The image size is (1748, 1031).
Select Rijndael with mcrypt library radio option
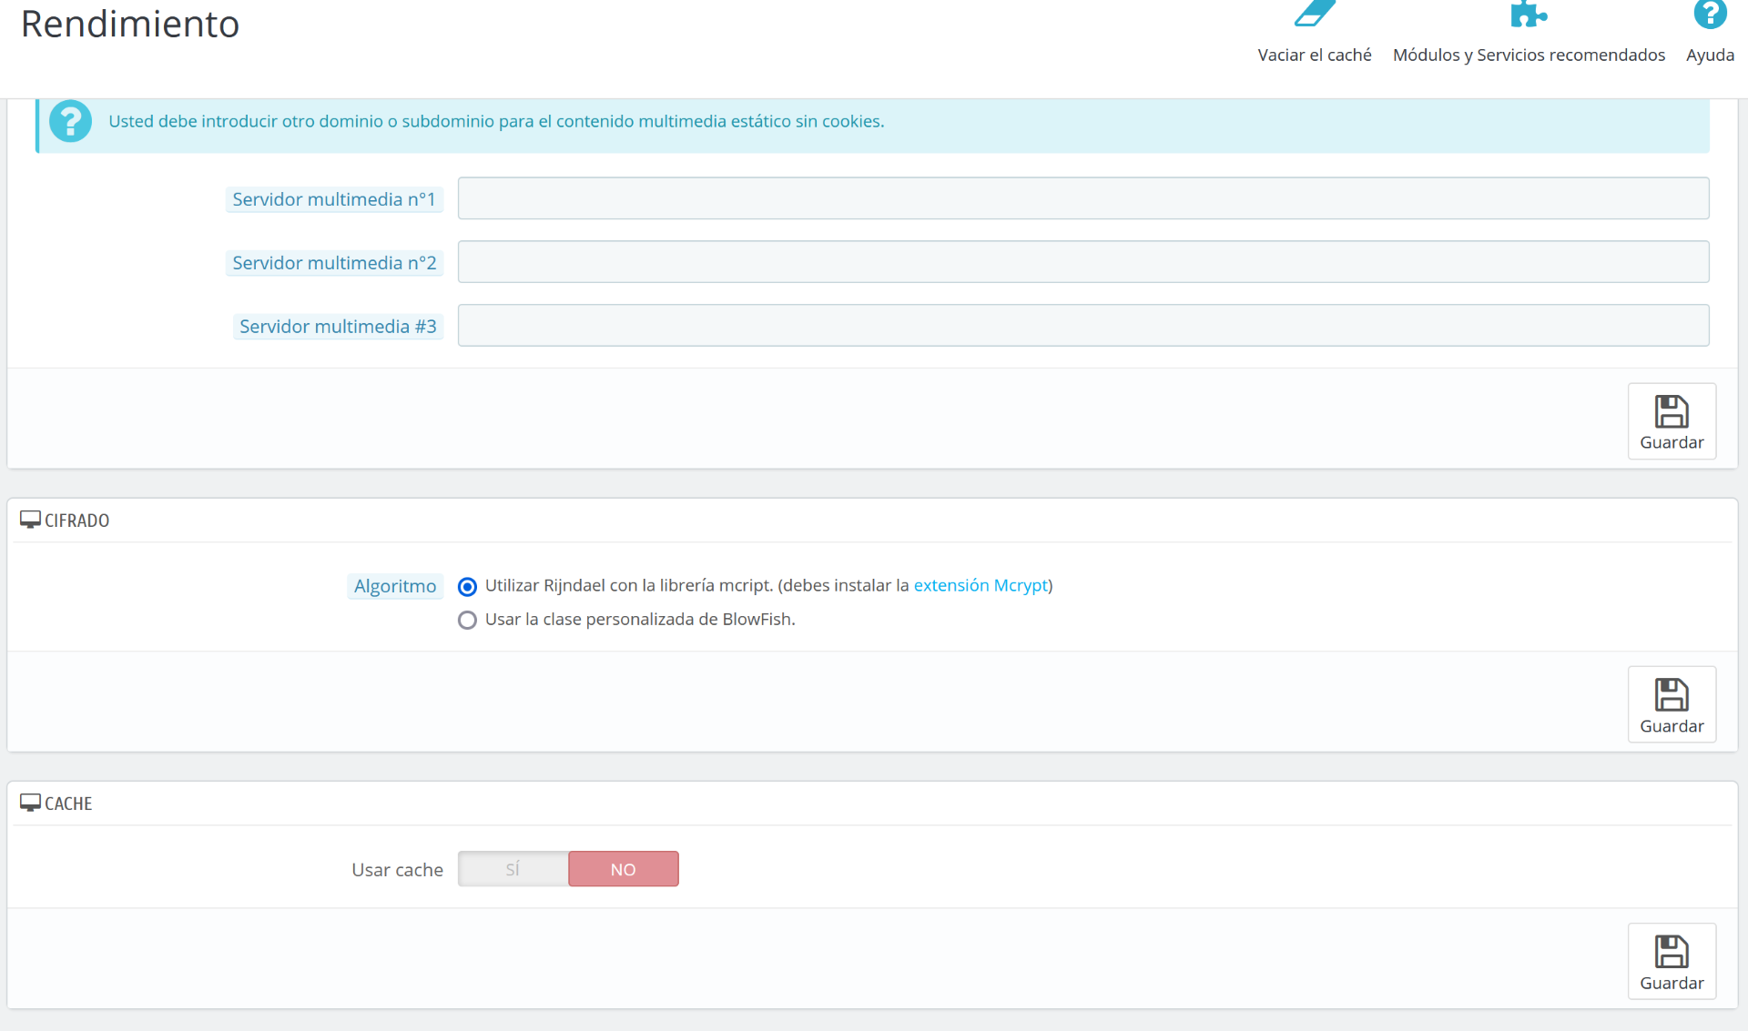pyautogui.click(x=467, y=587)
